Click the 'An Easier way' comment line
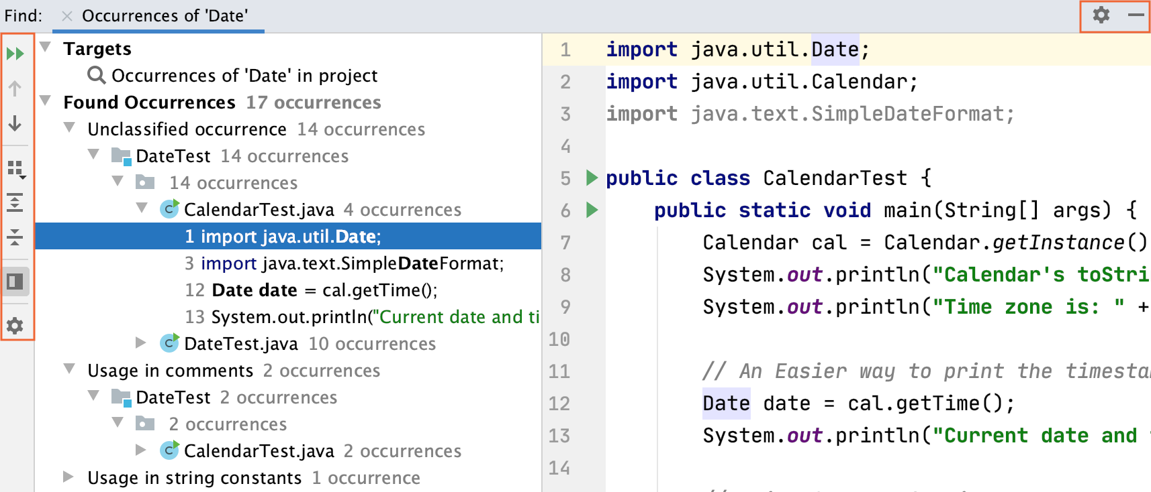This screenshot has width=1151, height=492. click(926, 371)
